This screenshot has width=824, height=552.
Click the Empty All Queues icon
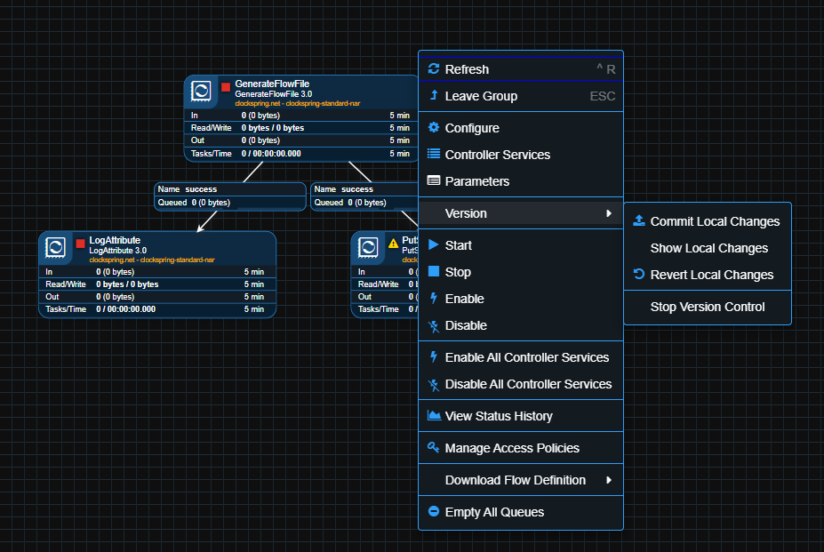pos(434,512)
